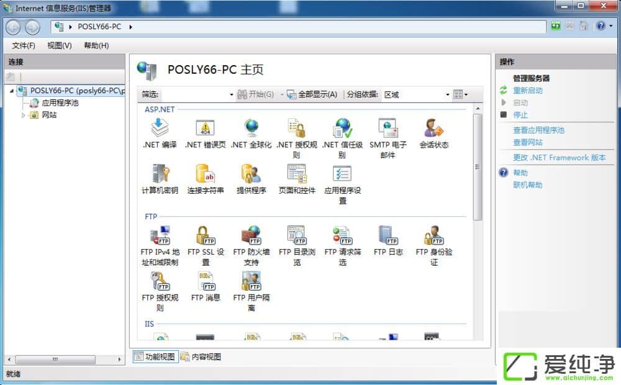Viewport: 621px width, 385px height.
Task: Expand the 网站 tree node
Action: 24,115
